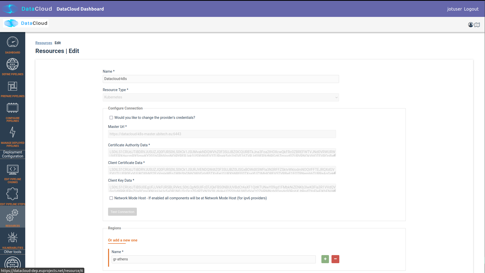Screen dimensions: 485x273
Task: Open the Vulnerabilities bug icon
Action: tap(13, 237)
